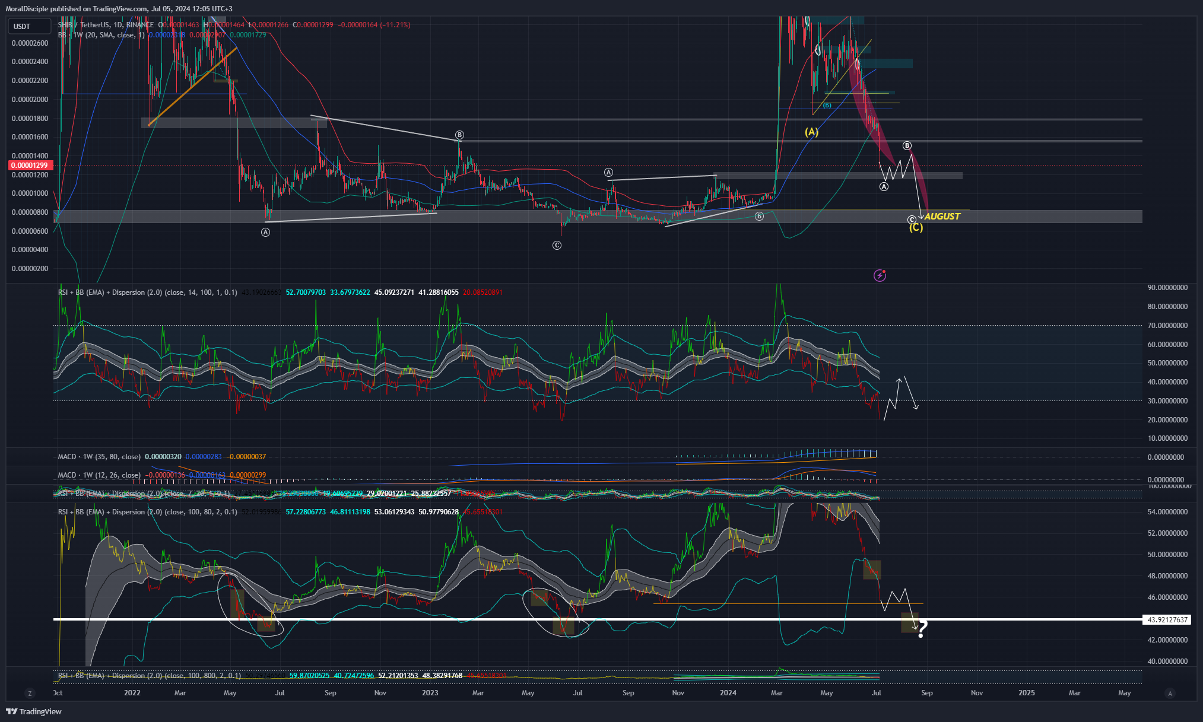
Task: Select the MACD 1W (35, 80, close) legend
Action: pos(99,457)
